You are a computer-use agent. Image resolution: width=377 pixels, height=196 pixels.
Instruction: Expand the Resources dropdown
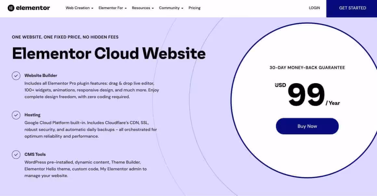[x=142, y=8]
